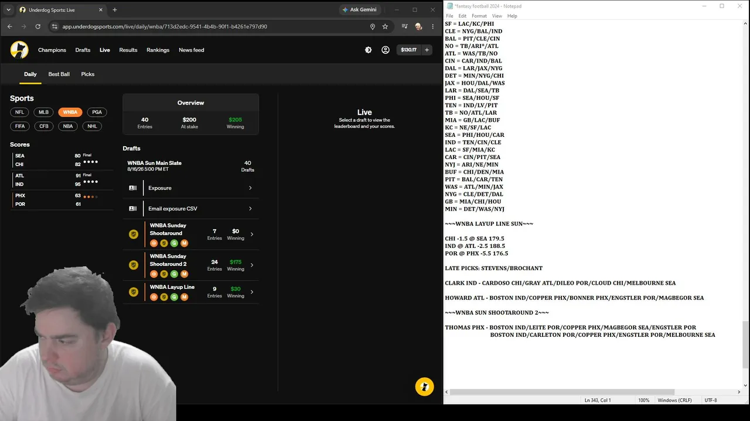Click the shield badge beside WNBA Layup Line
Viewport: 750px width, 421px height.
point(134,292)
